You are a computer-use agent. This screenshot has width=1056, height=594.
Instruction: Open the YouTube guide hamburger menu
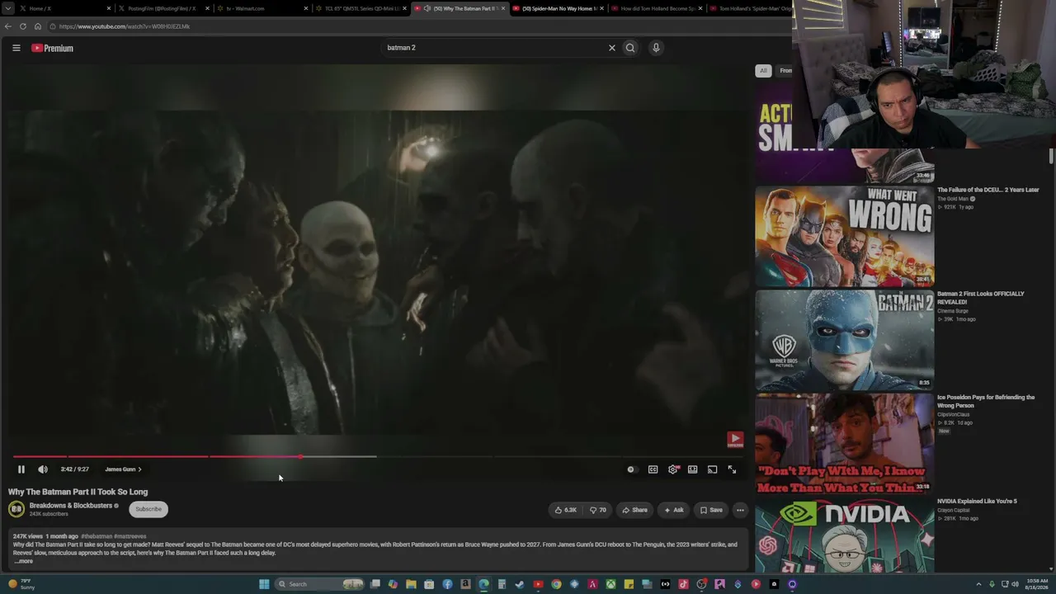pyautogui.click(x=16, y=48)
